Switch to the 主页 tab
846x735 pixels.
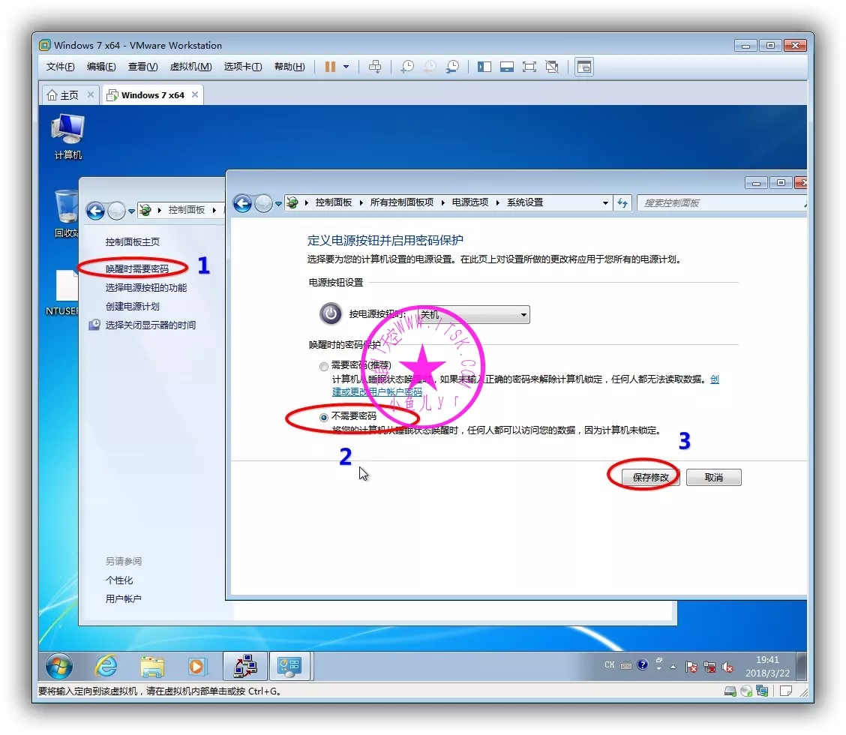tap(63, 95)
